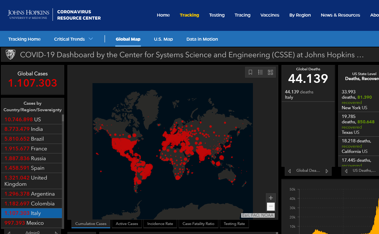Open the Vaccines menu item
The width and height of the screenshot is (379, 234).
point(270,15)
